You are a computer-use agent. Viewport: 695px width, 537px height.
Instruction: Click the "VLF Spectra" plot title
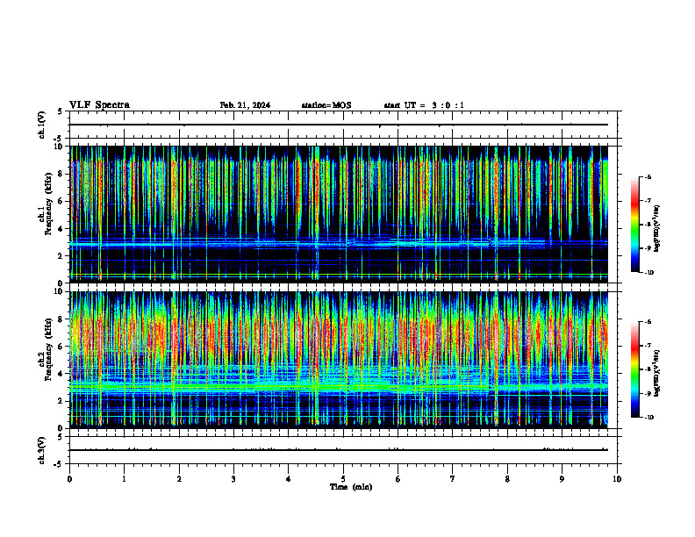pos(99,105)
